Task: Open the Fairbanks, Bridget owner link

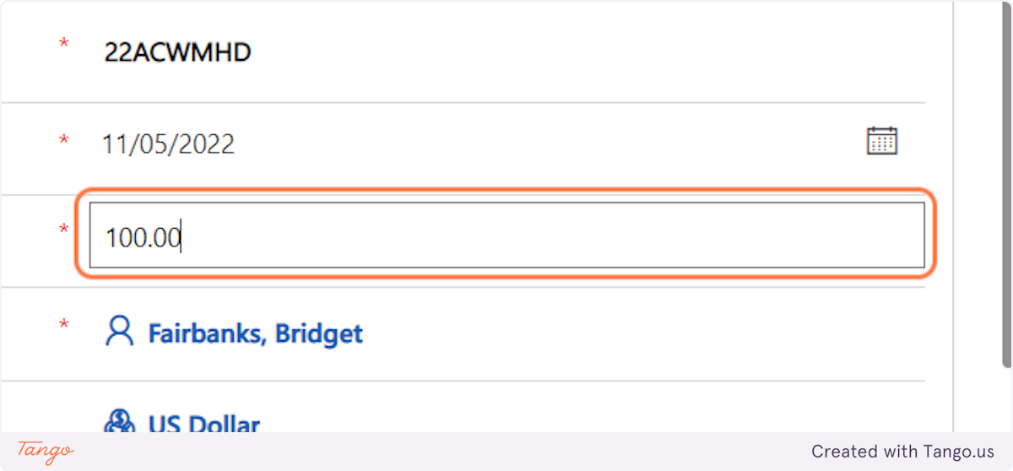Action: click(255, 333)
